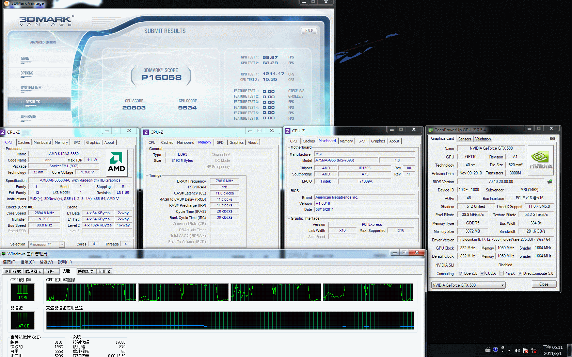Click the mainboard Model field A75MA-G55 (MS-7696)
This screenshot has width=572, height=357.
346,160
